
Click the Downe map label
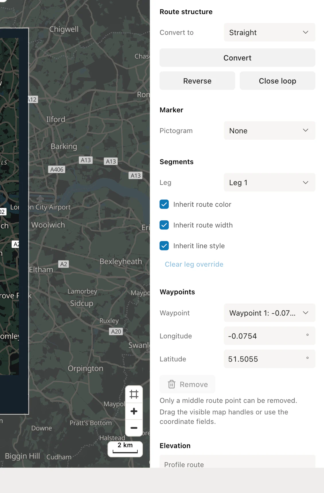point(42,428)
